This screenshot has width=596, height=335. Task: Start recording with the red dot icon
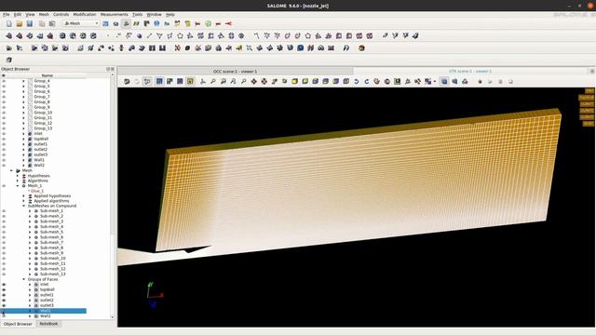(x=480, y=81)
